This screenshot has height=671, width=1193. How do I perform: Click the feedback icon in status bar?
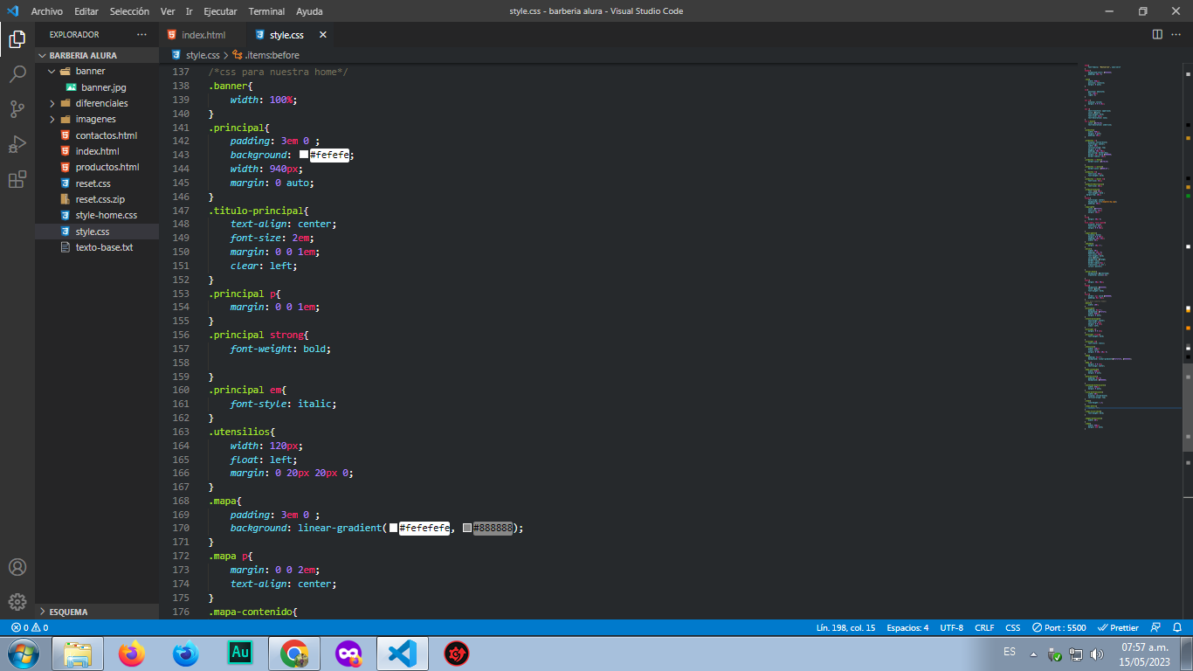coord(1156,627)
